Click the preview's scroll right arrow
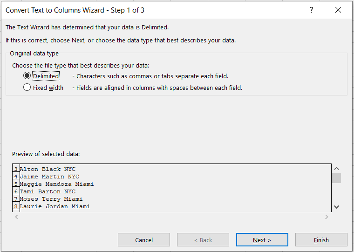The width and height of the screenshot is (354, 252). click(x=326, y=217)
